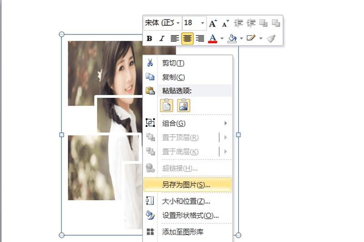The height and width of the screenshot is (242, 364).
Task: Select the Format Painter brush
Action: pyautogui.click(x=271, y=39)
